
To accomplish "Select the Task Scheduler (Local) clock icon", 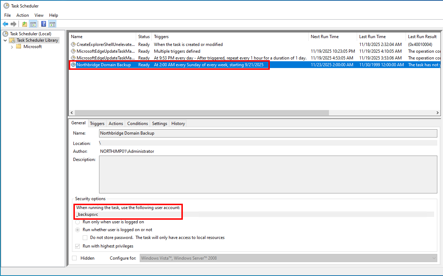I will coord(5,34).
